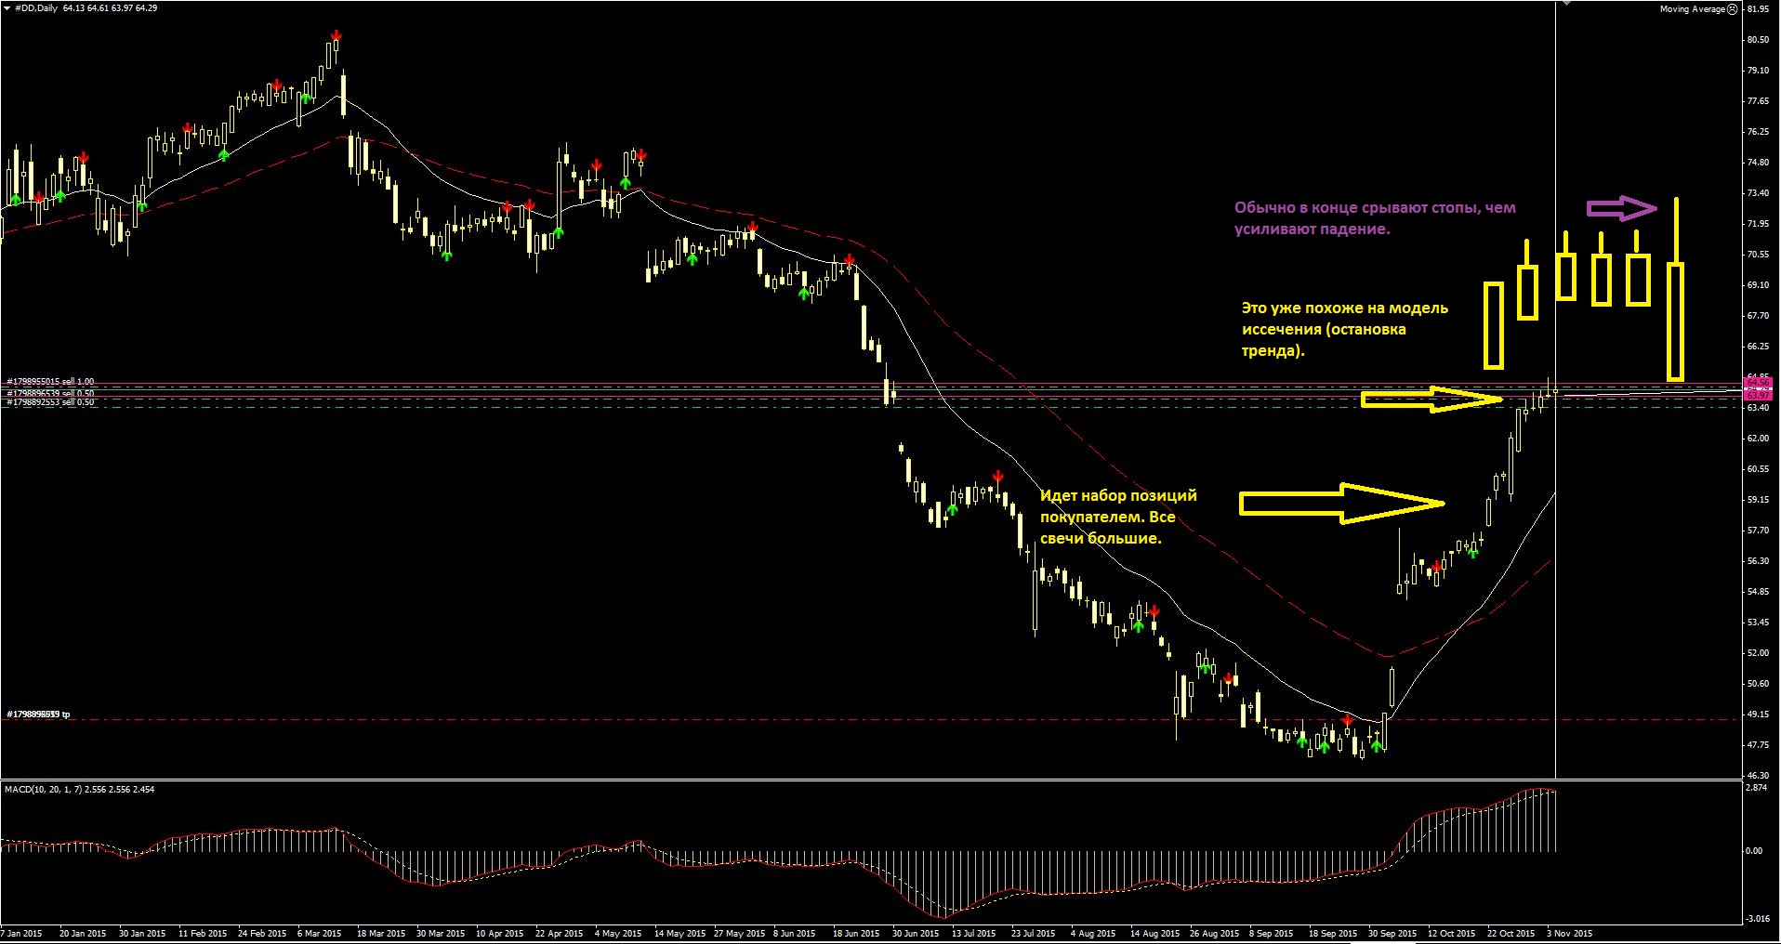Screen dimensions: 1781x944
Task: Click the 46.30 price scale value
Action: (1758, 775)
